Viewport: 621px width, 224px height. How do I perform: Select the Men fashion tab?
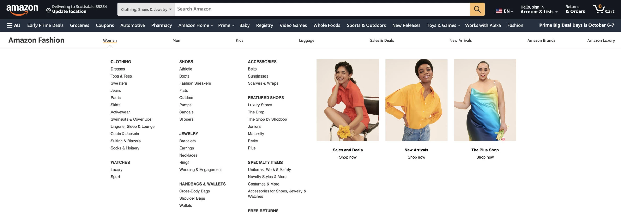(x=176, y=40)
